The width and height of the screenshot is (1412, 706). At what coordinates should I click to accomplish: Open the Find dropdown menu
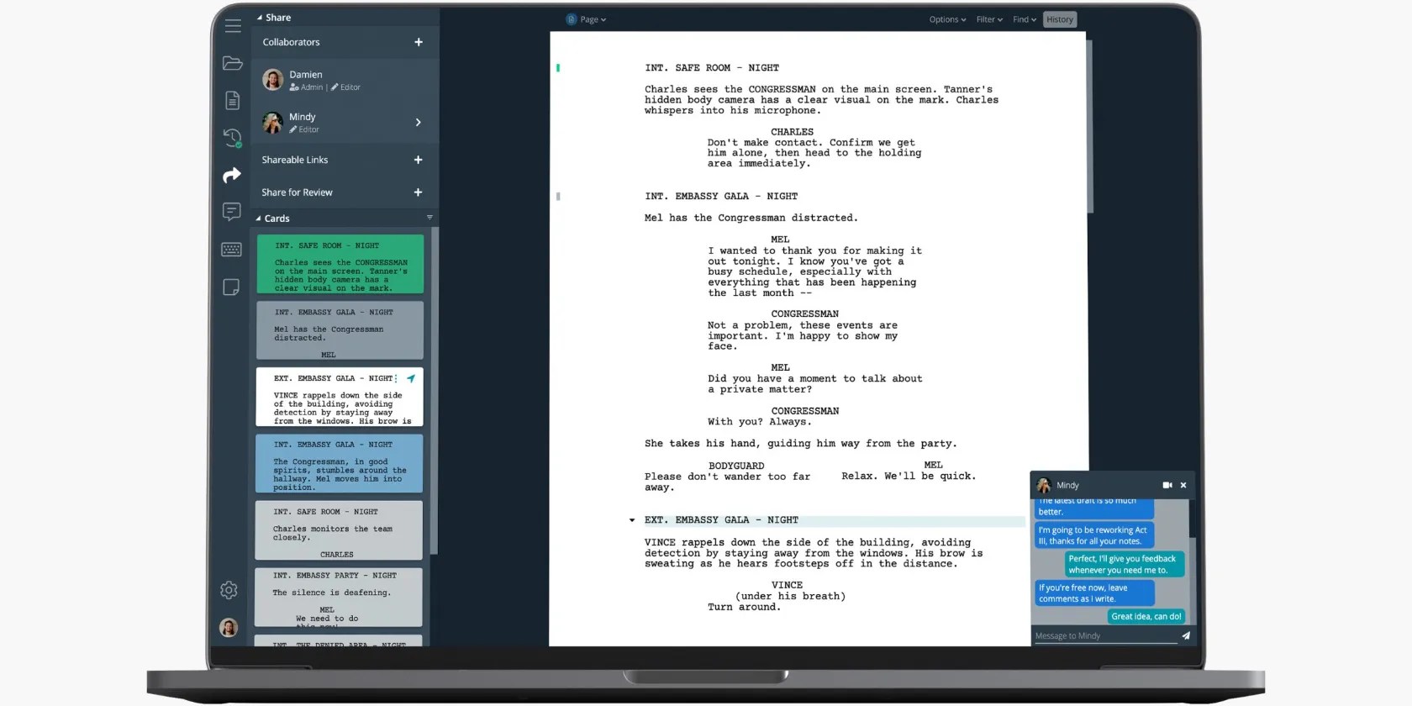tap(1025, 19)
